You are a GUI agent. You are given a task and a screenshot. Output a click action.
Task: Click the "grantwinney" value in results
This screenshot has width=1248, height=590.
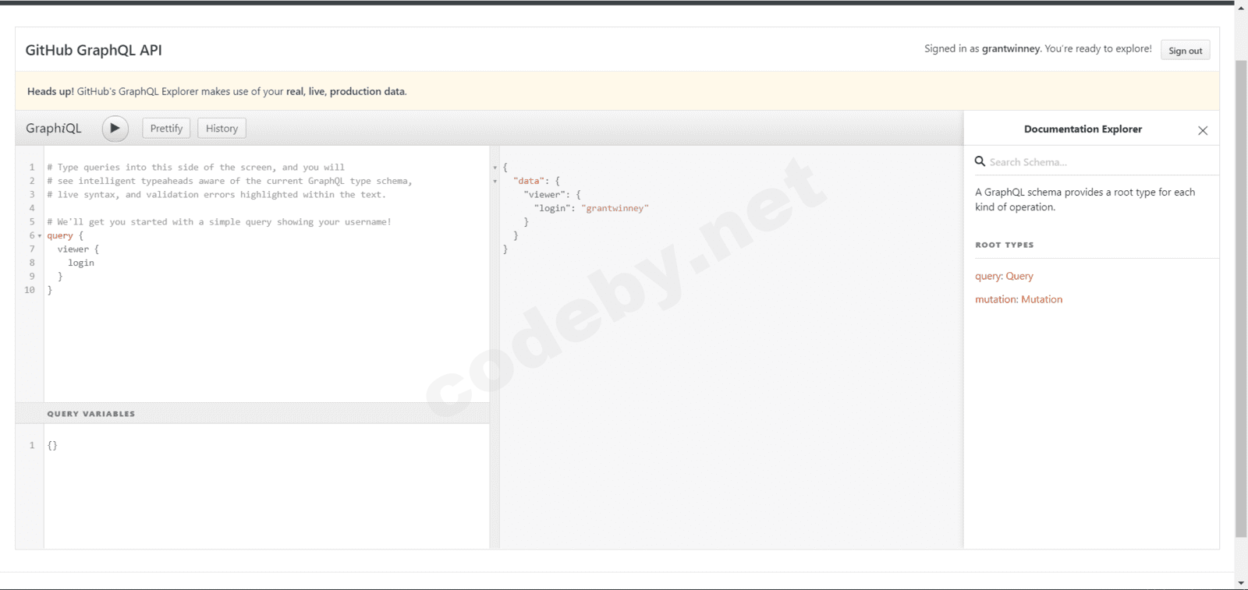(615, 208)
